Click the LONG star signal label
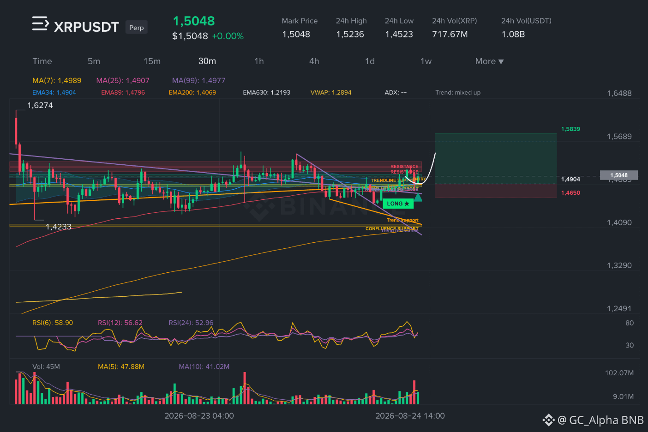The height and width of the screenshot is (432, 648). click(398, 204)
